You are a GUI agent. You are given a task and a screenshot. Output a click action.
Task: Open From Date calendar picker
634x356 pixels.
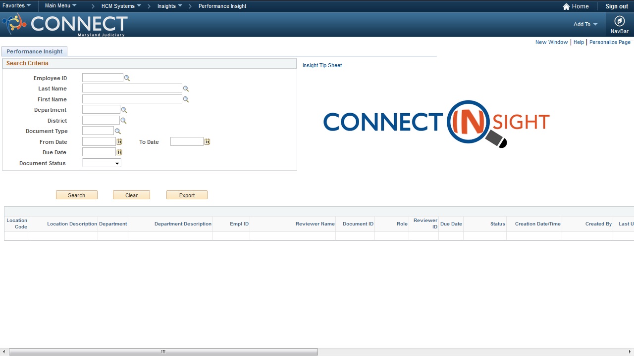point(119,142)
